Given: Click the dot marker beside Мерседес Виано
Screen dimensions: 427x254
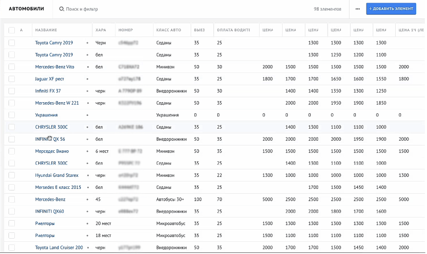Looking at the screenshot, I should [x=88, y=151].
